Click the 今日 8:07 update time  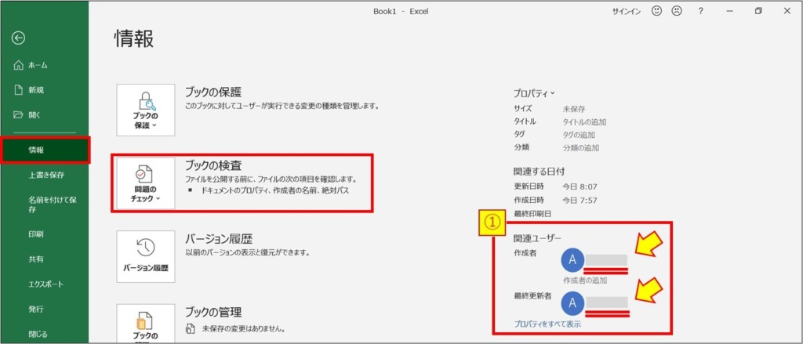[x=580, y=186]
